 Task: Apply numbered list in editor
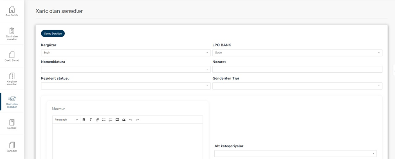tap(111, 120)
